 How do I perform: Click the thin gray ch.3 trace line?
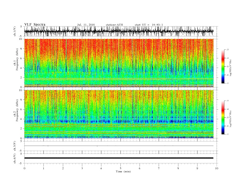[119, 146]
